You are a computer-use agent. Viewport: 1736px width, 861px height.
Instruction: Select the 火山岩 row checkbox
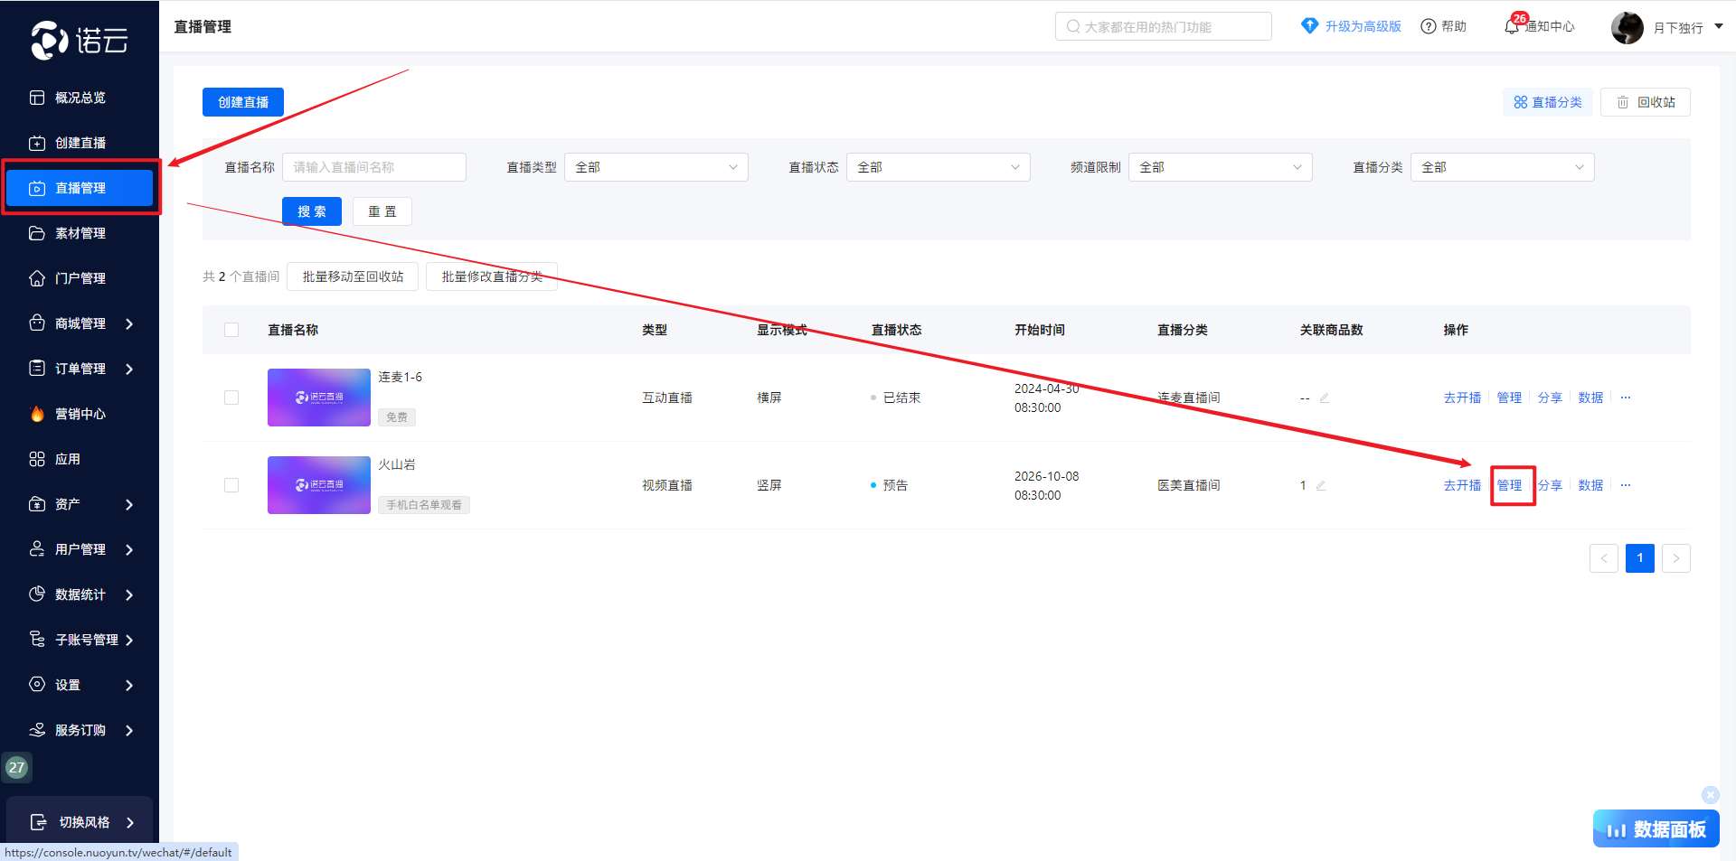click(231, 485)
